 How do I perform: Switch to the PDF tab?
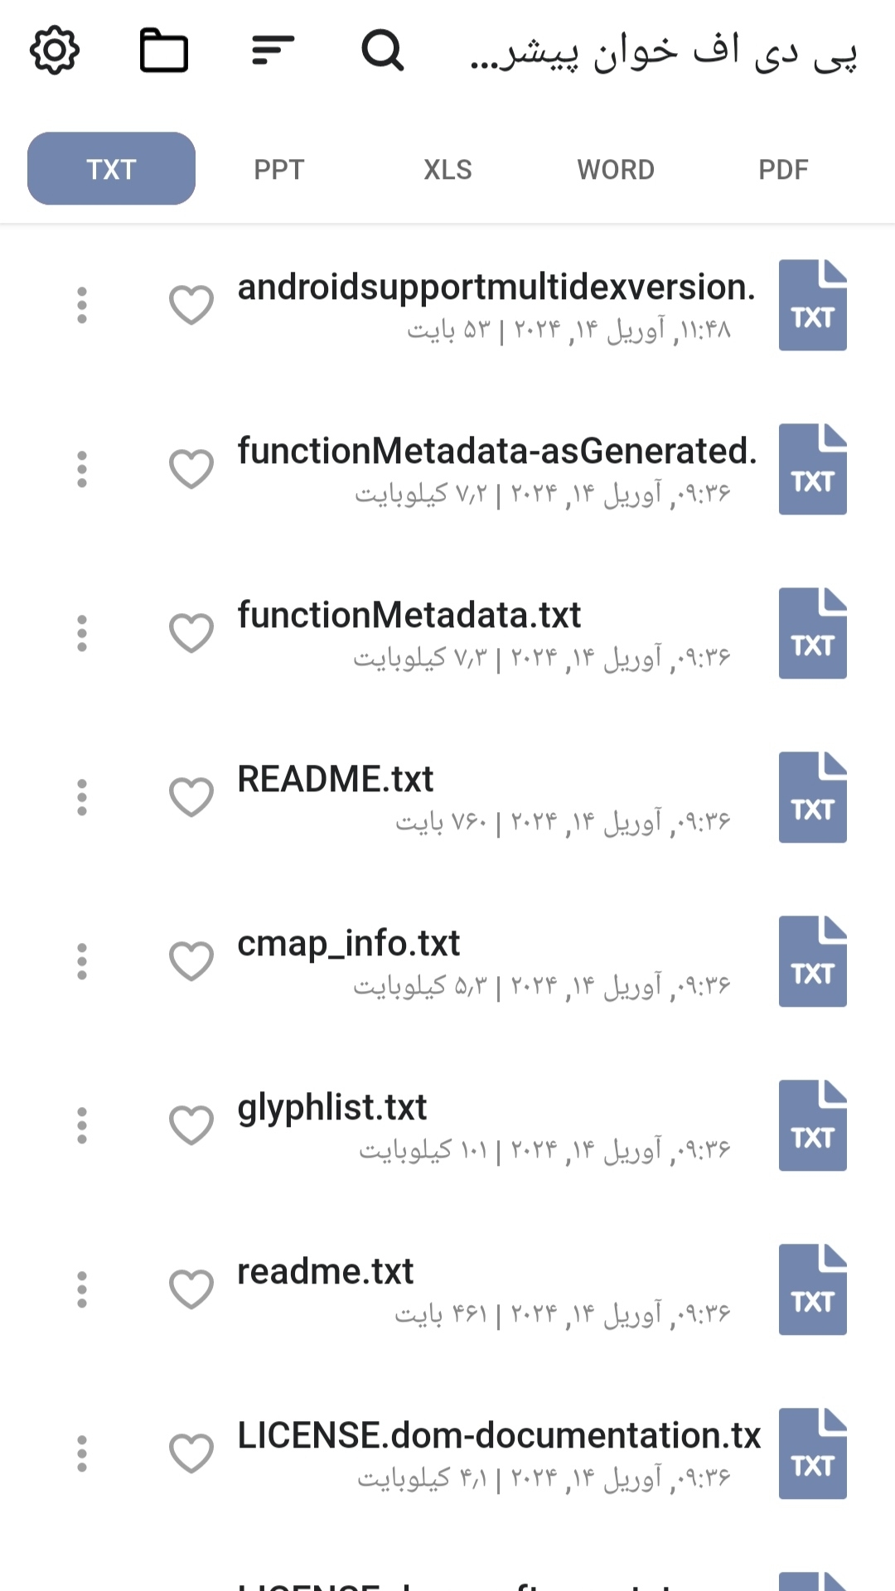tap(783, 169)
